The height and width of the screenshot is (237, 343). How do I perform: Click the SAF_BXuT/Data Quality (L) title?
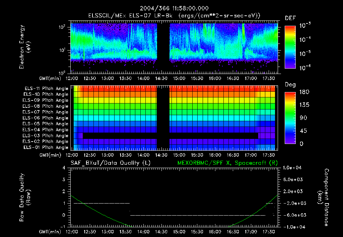point(111,163)
